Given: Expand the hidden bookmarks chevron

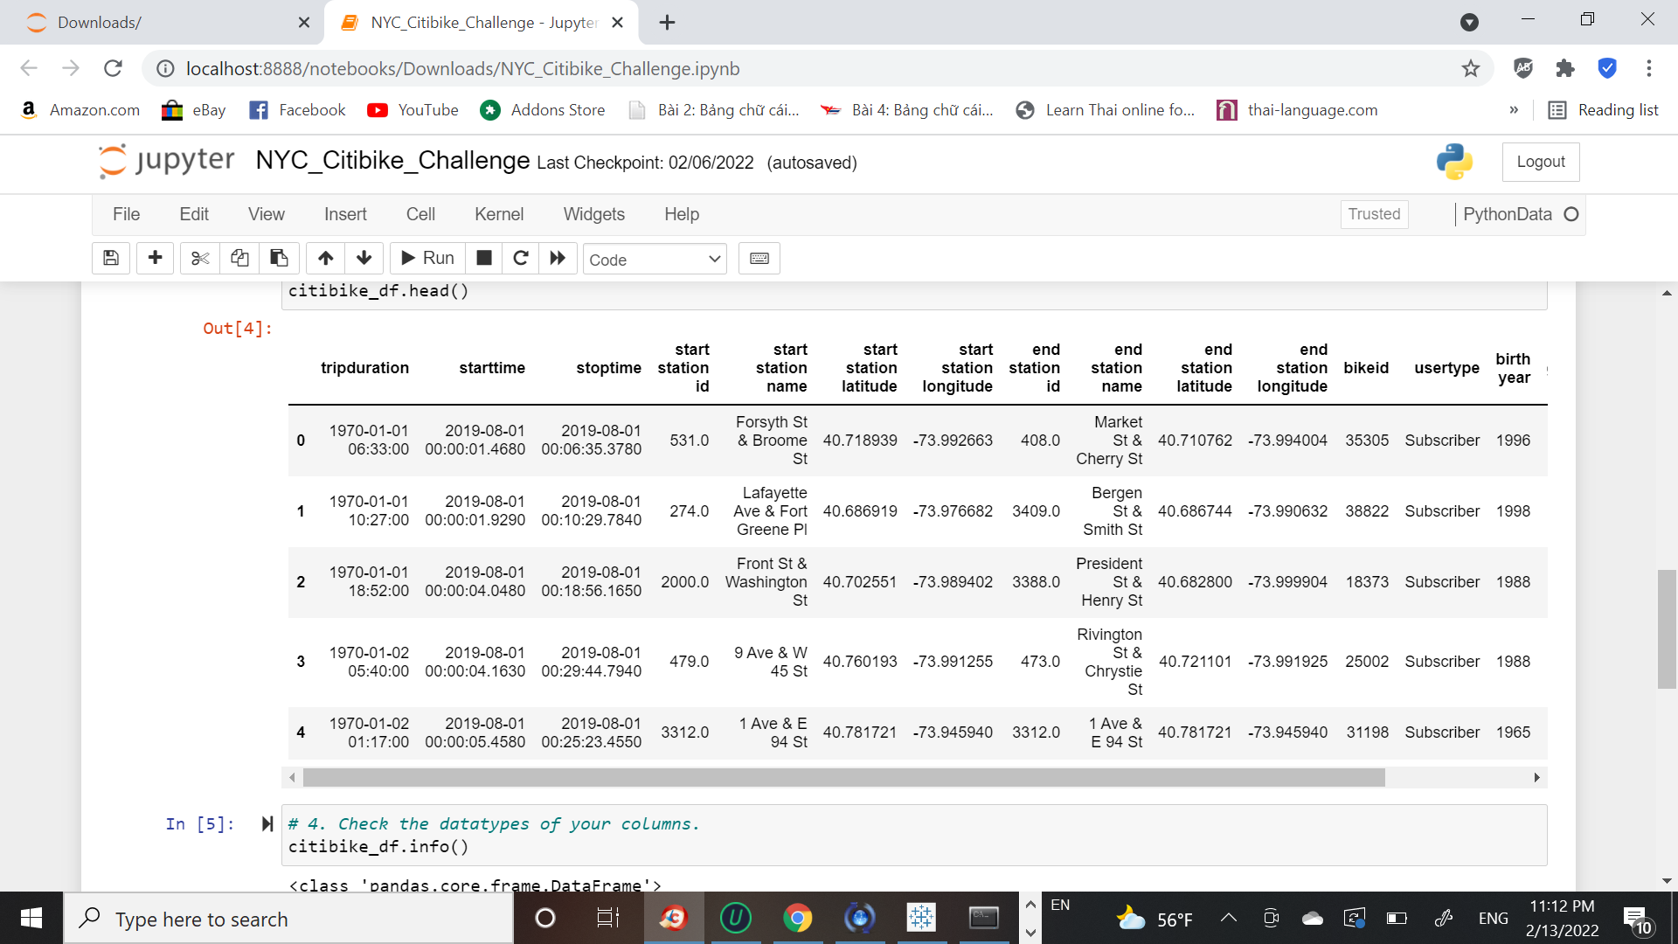Looking at the screenshot, I should (x=1514, y=110).
